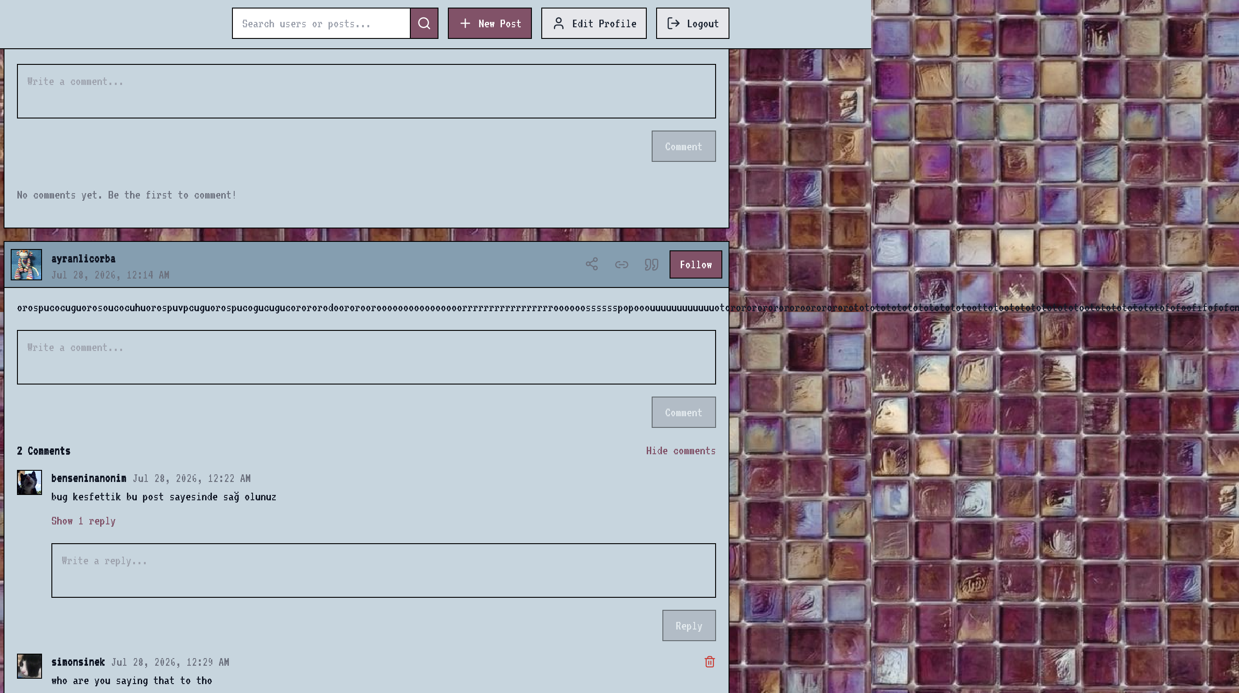Select the '2 Comments' heading text

coord(44,451)
